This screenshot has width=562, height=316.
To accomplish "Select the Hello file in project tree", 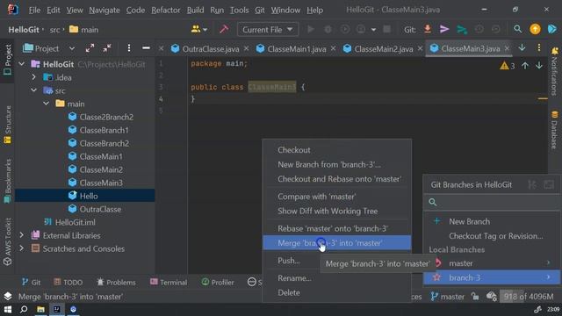I will tap(89, 196).
